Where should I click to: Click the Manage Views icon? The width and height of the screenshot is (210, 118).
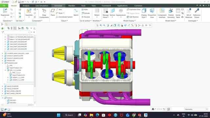point(106,11)
